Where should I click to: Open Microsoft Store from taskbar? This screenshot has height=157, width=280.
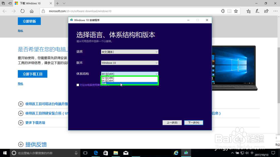(106, 153)
